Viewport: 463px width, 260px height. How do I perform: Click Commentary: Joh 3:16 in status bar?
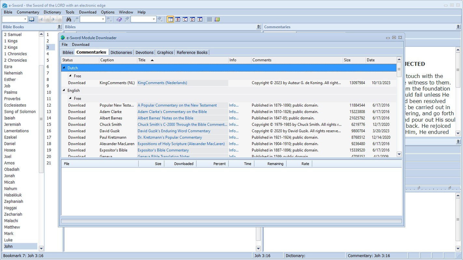(369, 256)
